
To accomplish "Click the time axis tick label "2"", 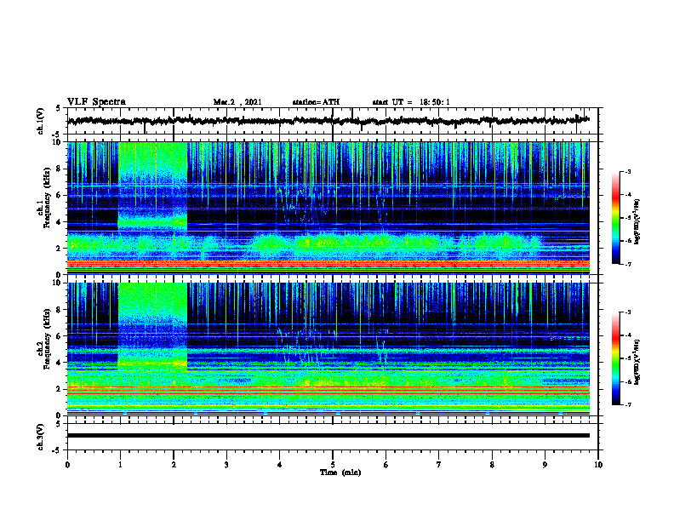I will pos(174,465).
